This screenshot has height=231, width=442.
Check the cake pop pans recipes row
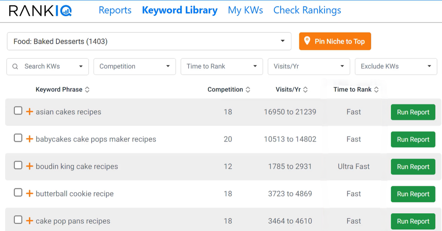tap(18, 220)
